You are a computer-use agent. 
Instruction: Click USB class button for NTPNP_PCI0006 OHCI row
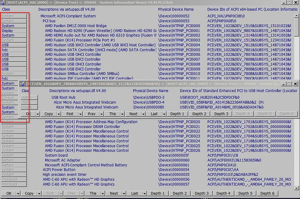(x=14, y=55)
